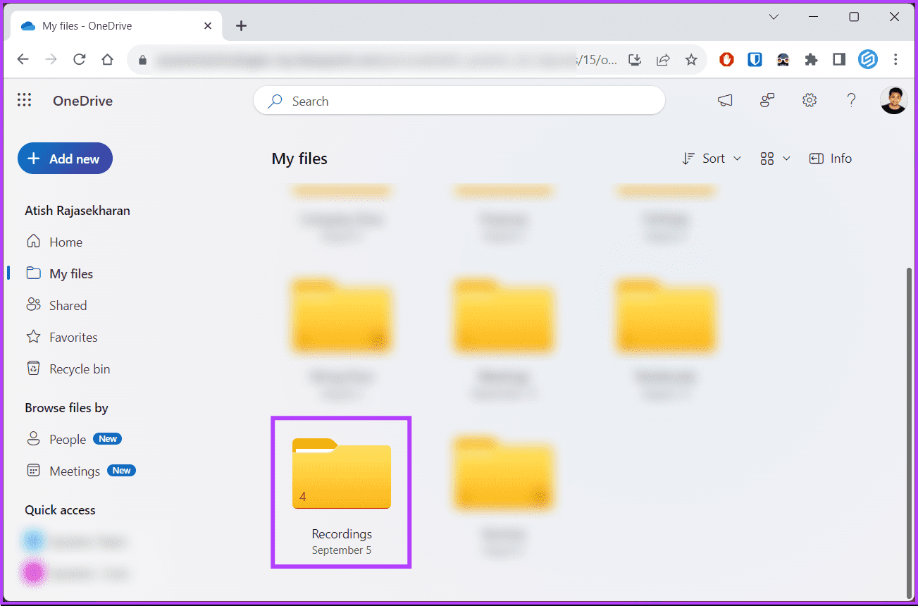Browse files by Meetings
Image resolution: width=918 pixels, height=606 pixels.
click(x=74, y=471)
